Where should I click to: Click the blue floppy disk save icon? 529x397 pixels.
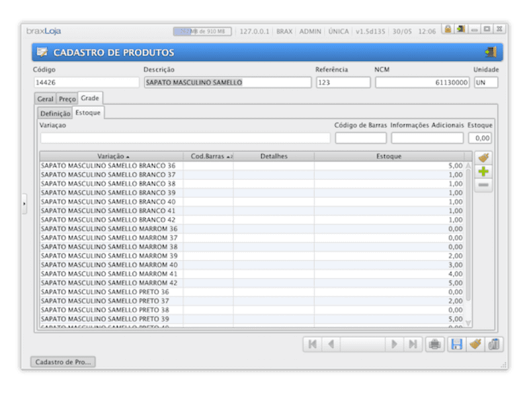coord(456,344)
